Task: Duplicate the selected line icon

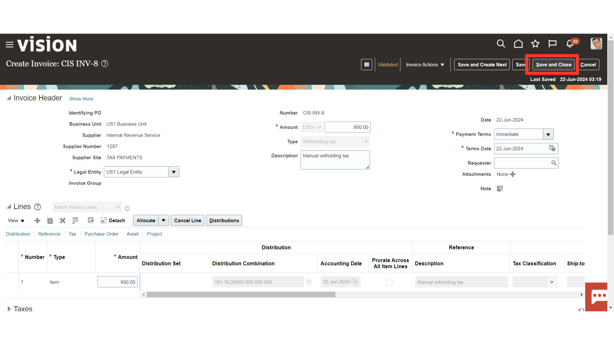Action: tap(50, 221)
